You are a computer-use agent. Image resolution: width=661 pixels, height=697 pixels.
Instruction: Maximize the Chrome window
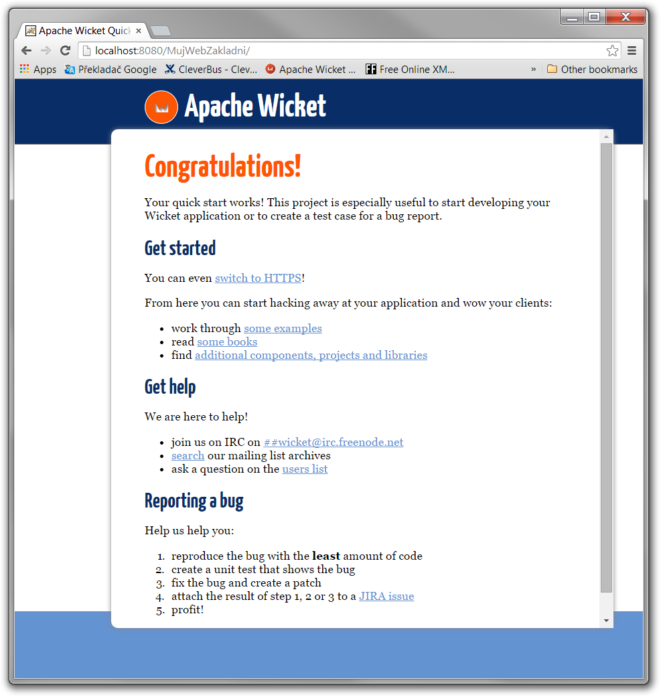pyautogui.click(x=594, y=17)
